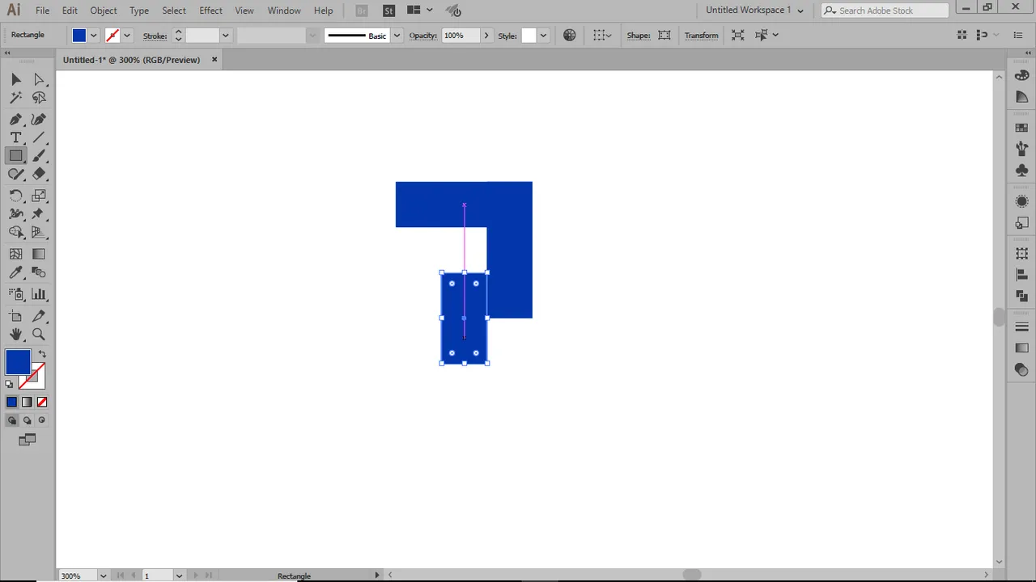
Task: Swap fill and stroke colors
Action: pos(42,354)
